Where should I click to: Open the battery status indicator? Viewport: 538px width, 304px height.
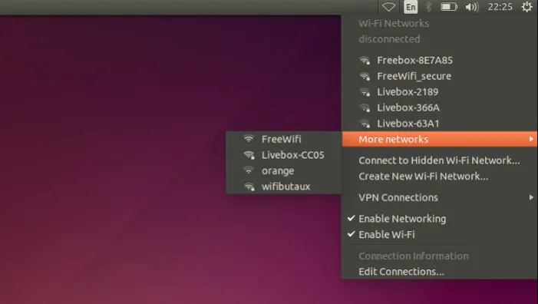[449, 7]
